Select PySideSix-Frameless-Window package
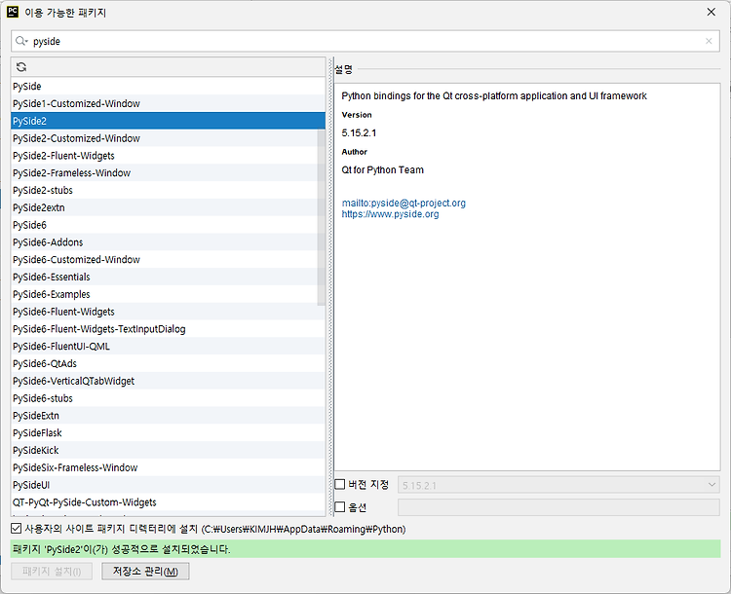 [x=168, y=467]
